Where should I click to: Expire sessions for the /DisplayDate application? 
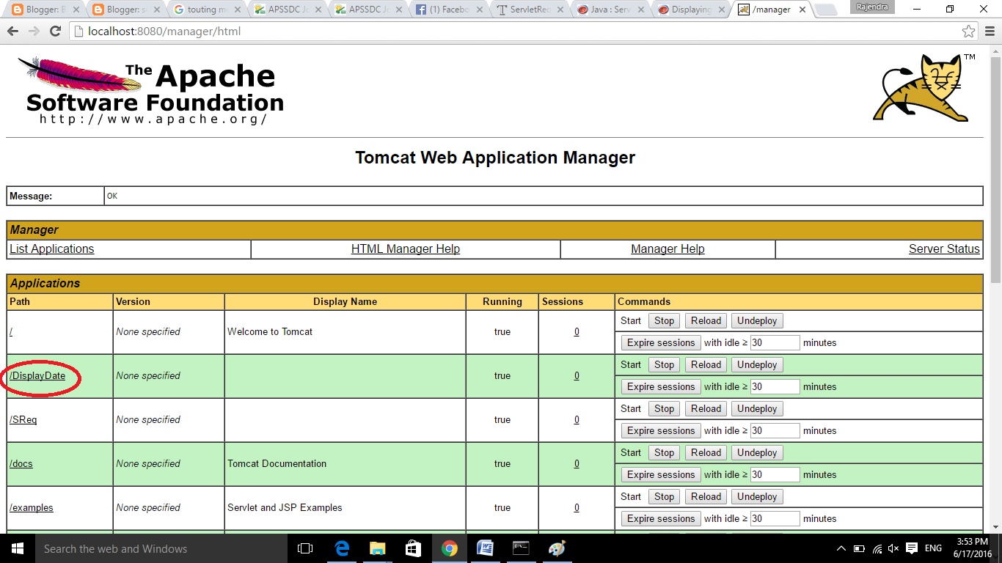coord(661,387)
